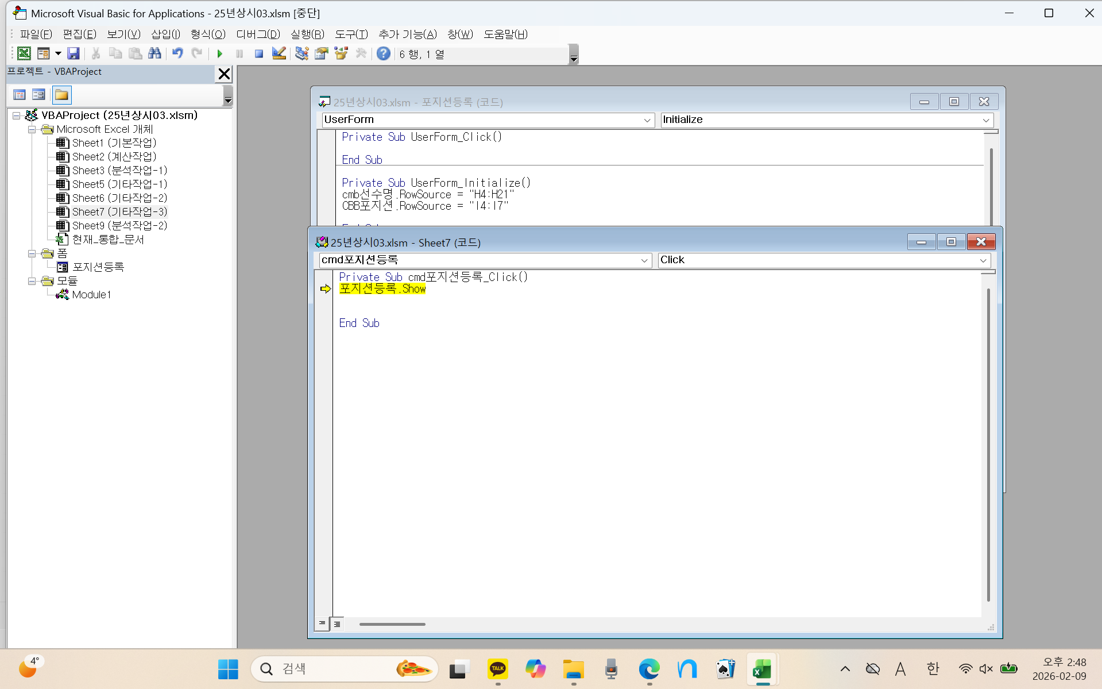Click the Save workbook toolbar icon
1102x689 pixels.
coord(74,54)
